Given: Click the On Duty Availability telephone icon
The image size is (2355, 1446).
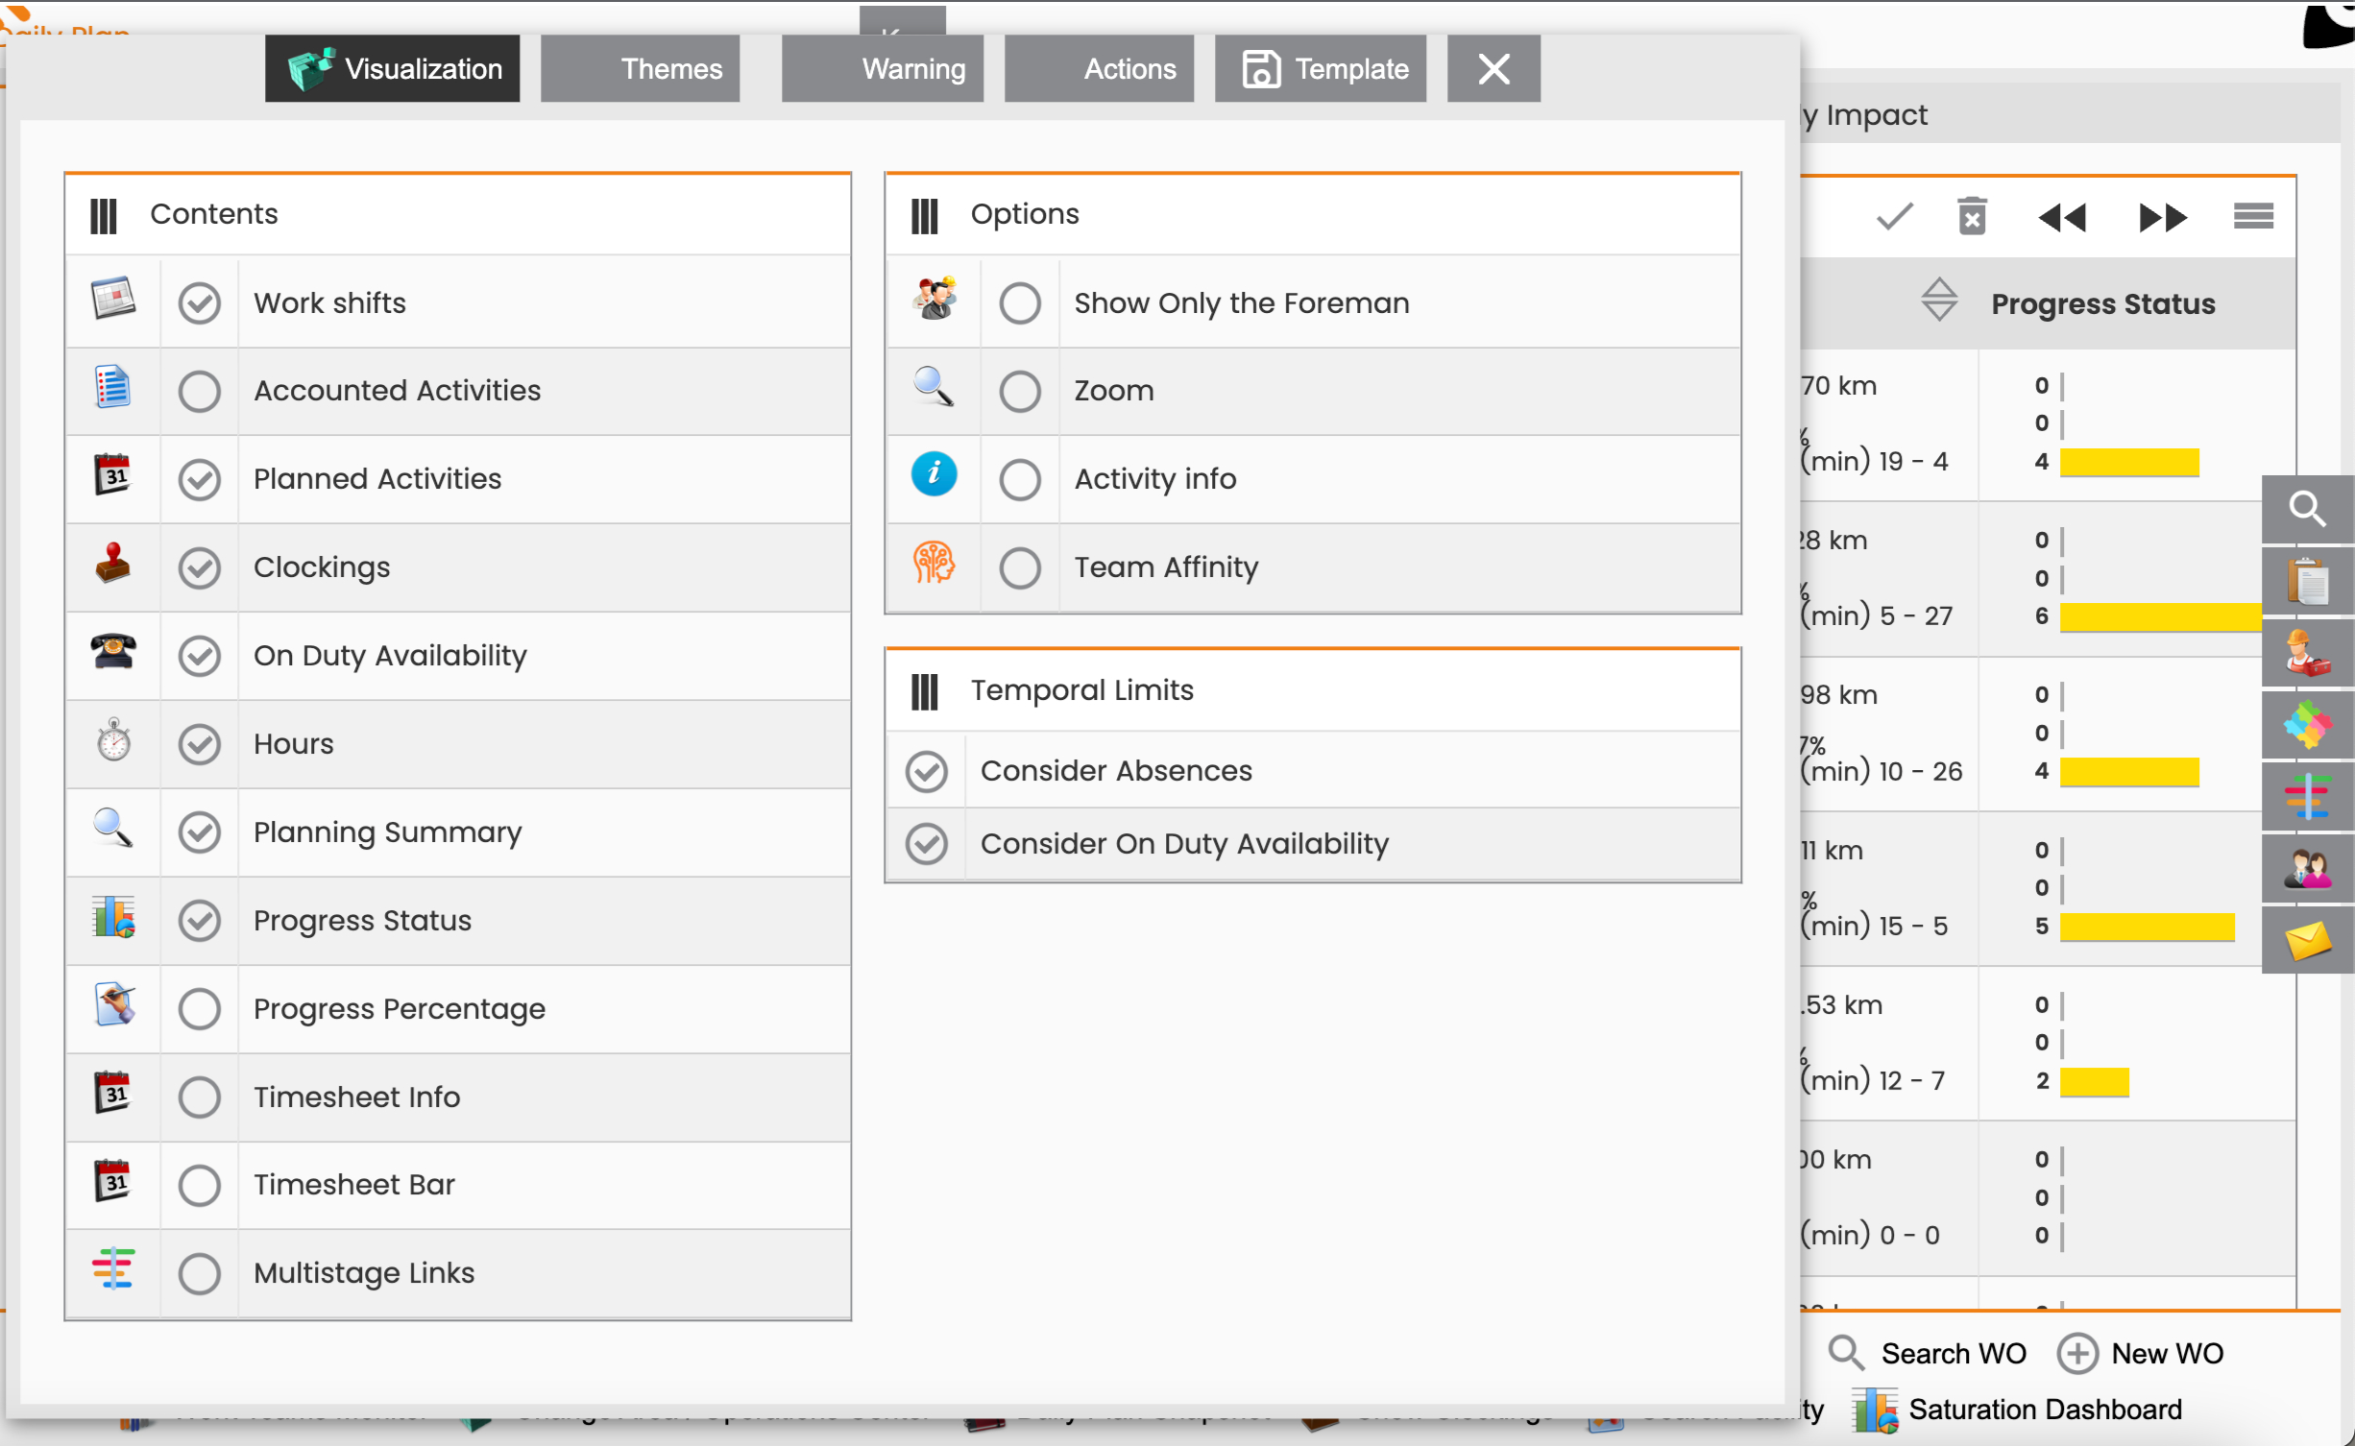Looking at the screenshot, I should 113,653.
